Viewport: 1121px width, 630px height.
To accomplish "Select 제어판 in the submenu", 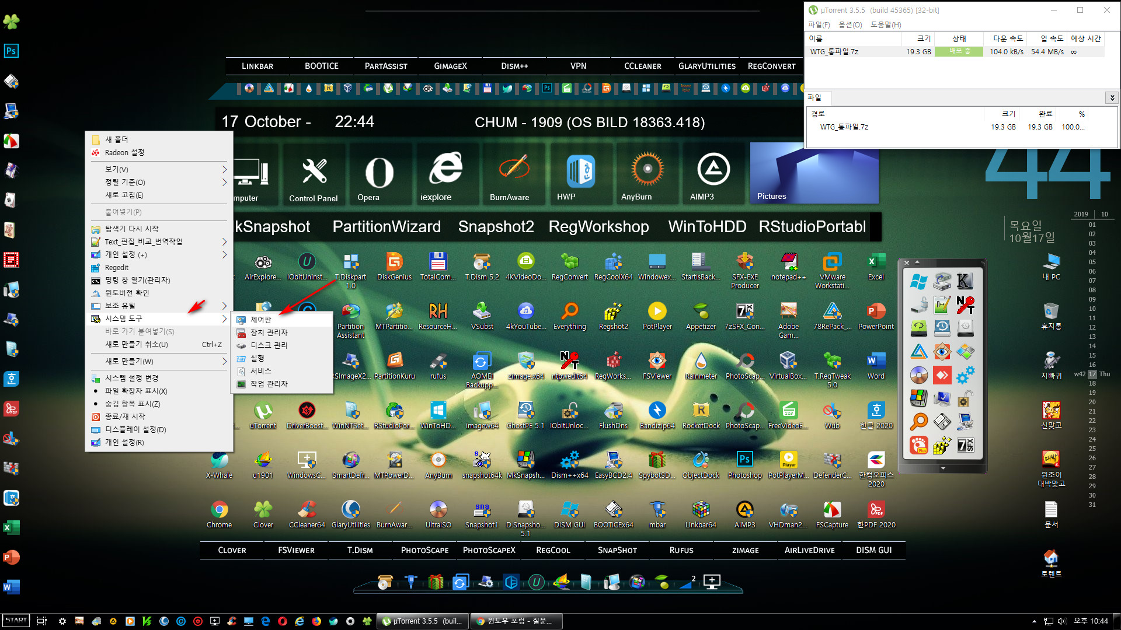I will tap(282, 320).
